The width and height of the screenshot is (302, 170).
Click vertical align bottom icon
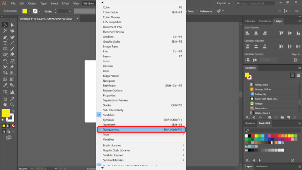[x=298, y=33]
